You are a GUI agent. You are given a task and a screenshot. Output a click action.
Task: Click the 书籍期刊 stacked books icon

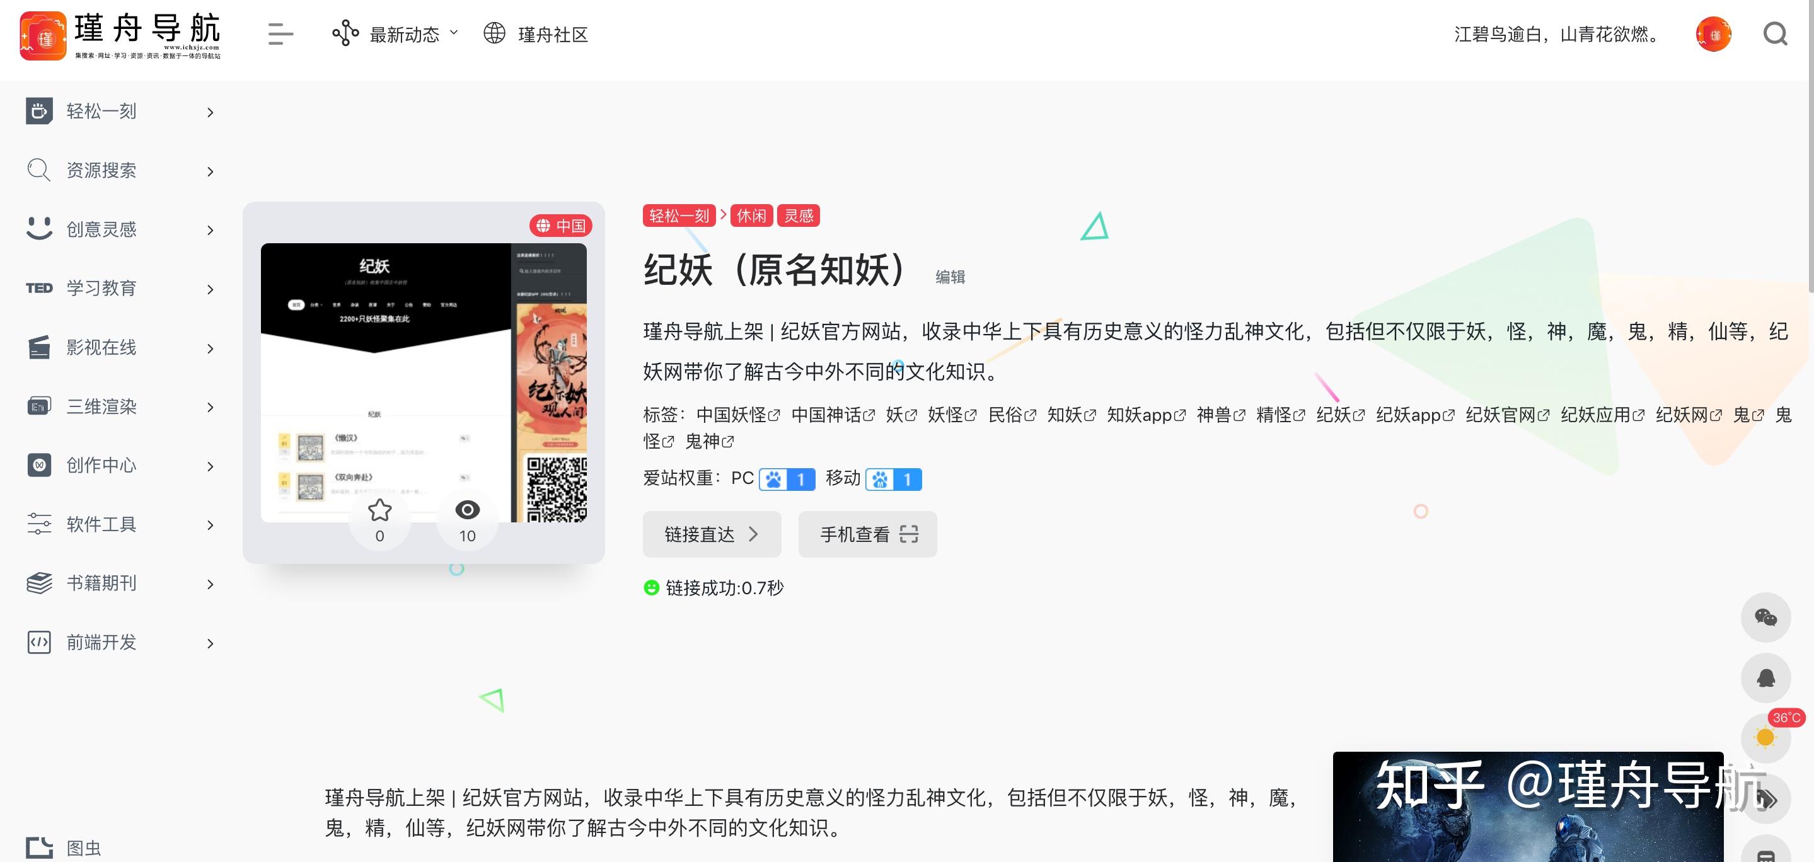(x=38, y=583)
